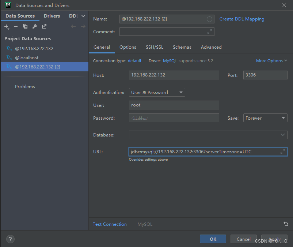Viewport: 293px width, 247px height.
Task: Open the Database selection dropdown
Action: pyautogui.click(x=283, y=135)
